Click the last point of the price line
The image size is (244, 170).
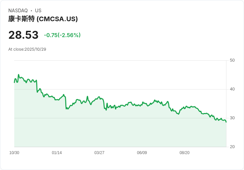[x=226, y=122]
